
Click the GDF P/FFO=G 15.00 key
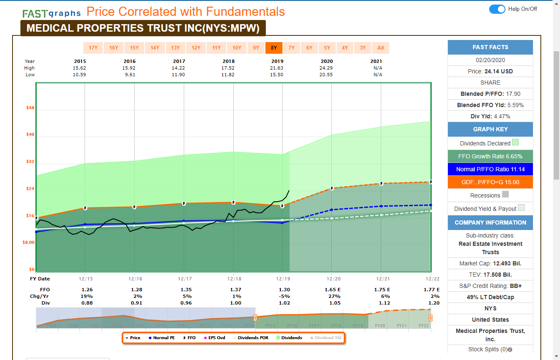(x=490, y=182)
